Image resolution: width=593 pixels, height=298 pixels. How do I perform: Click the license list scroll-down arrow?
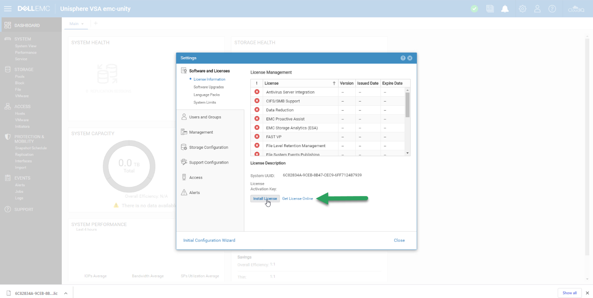click(408, 153)
